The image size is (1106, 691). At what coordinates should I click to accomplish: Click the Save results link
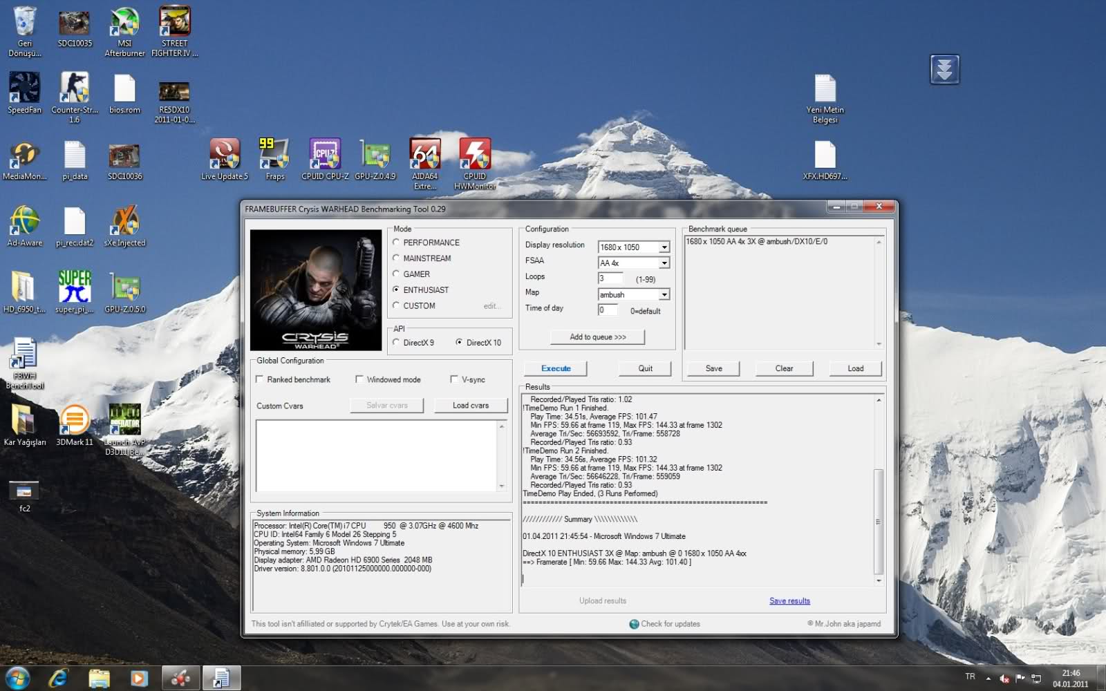(x=789, y=601)
